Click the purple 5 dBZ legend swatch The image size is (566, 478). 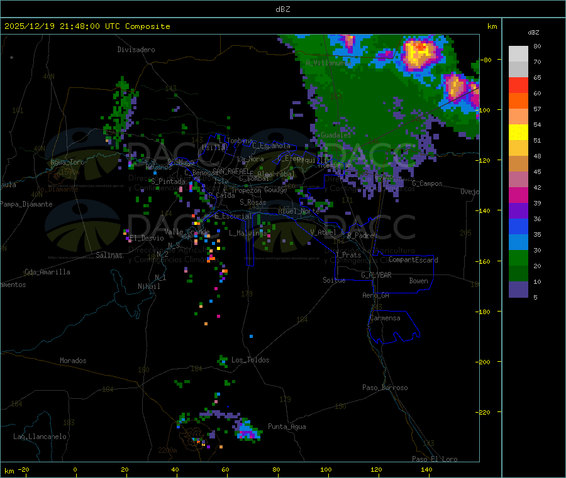518,290
